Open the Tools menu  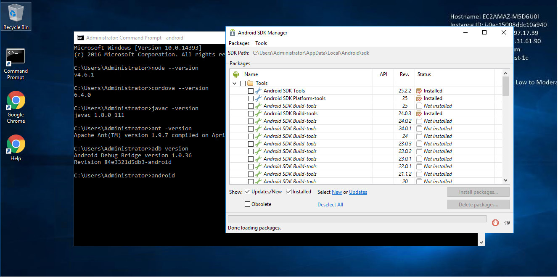click(261, 43)
